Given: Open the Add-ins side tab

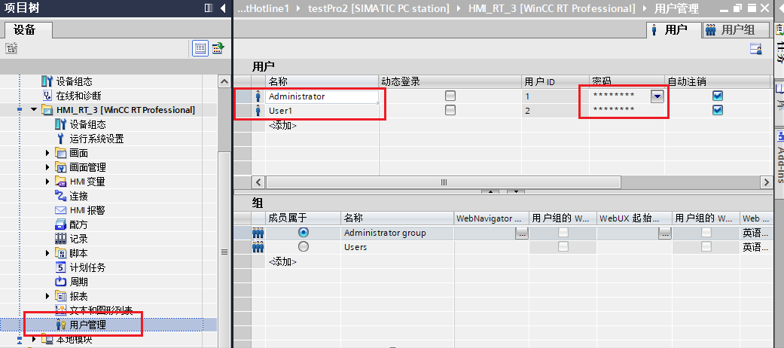Looking at the screenshot, I should pyautogui.click(x=779, y=156).
